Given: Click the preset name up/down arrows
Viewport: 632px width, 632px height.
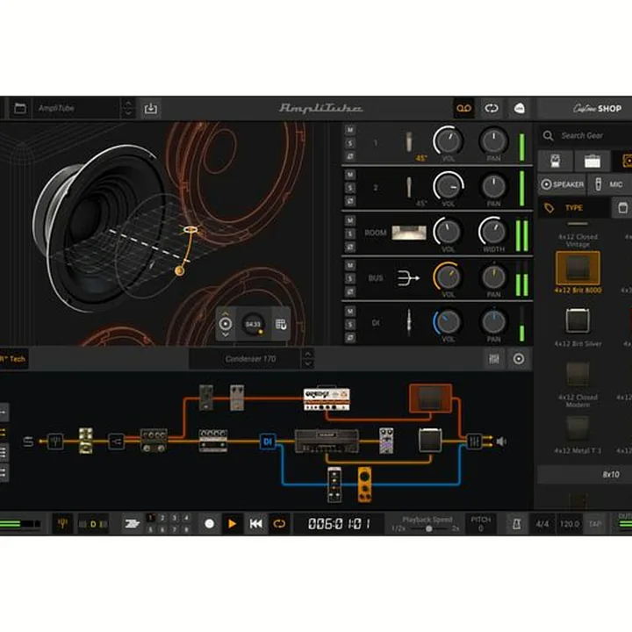Looking at the screenshot, I should 128,108.
